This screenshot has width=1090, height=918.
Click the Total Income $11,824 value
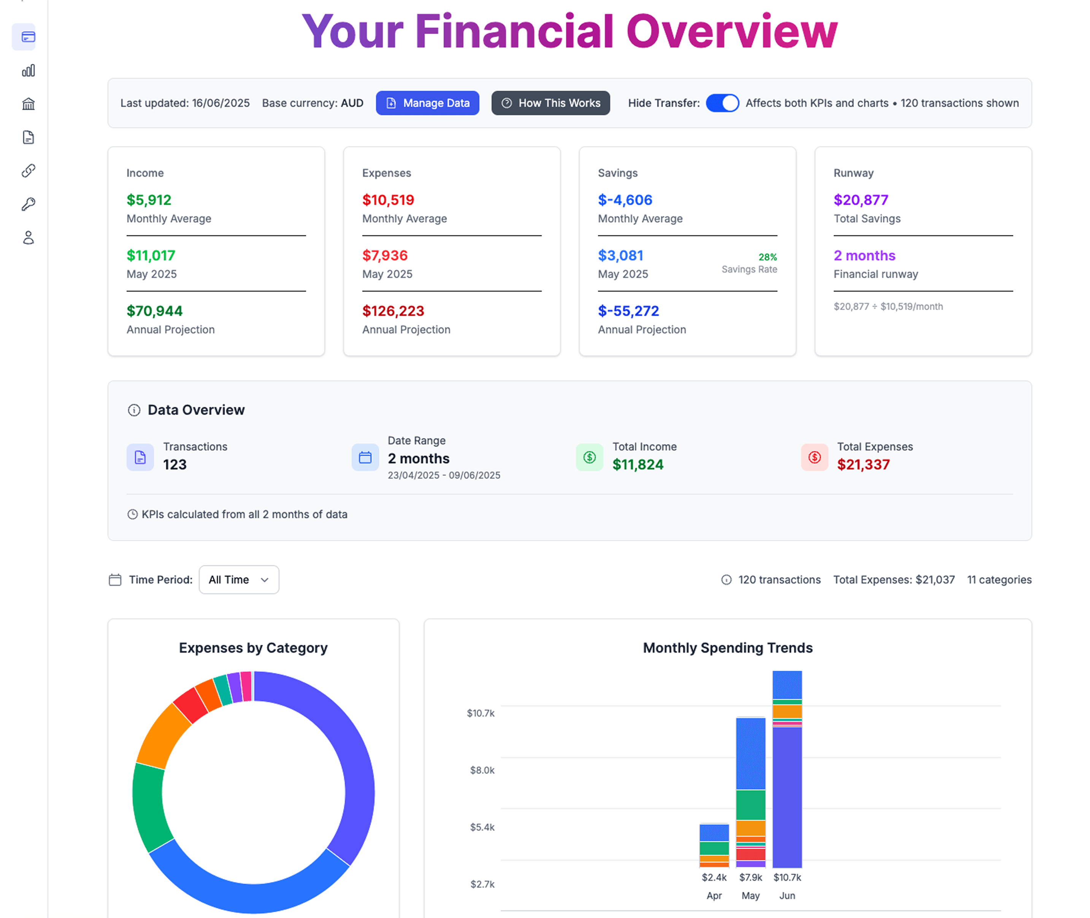click(x=638, y=465)
